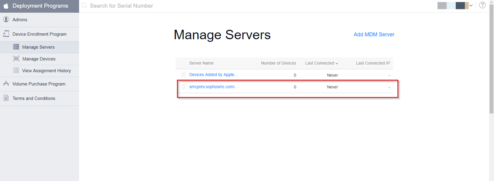The width and height of the screenshot is (494, 181).
Task: Click the Add MDM Server link
Action: 374,35
